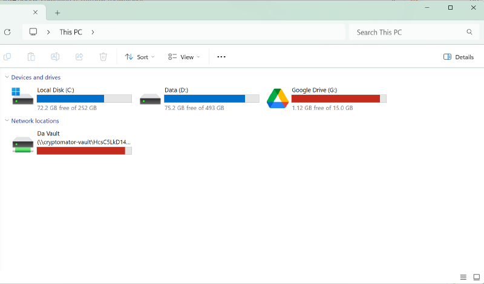Viewport: 484px width, 284px height.
Task: Click the Rename icon in the toolbar
Action: [x=55, y=57]
